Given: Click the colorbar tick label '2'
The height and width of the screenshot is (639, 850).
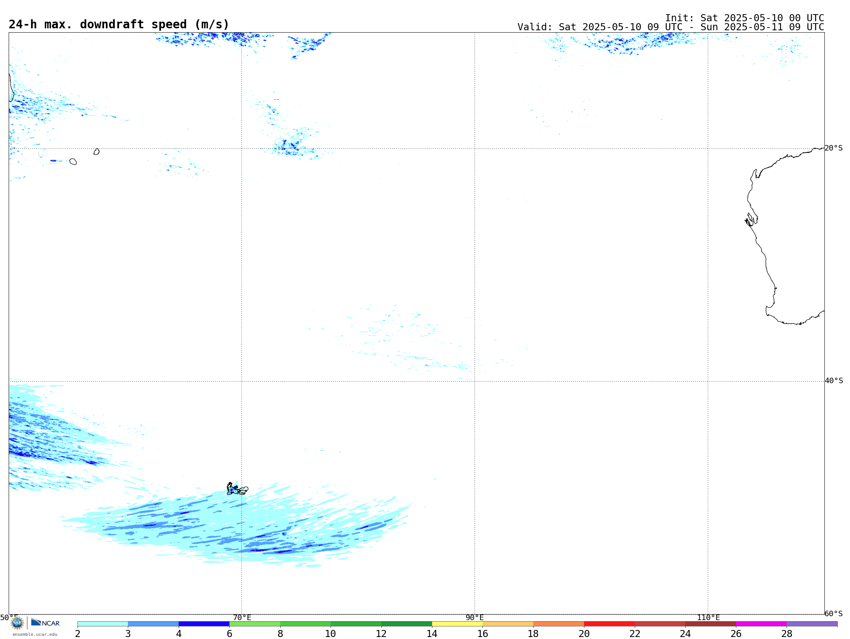Looking at the screenshot, I should pyautogui.click(x=78, y=633).
